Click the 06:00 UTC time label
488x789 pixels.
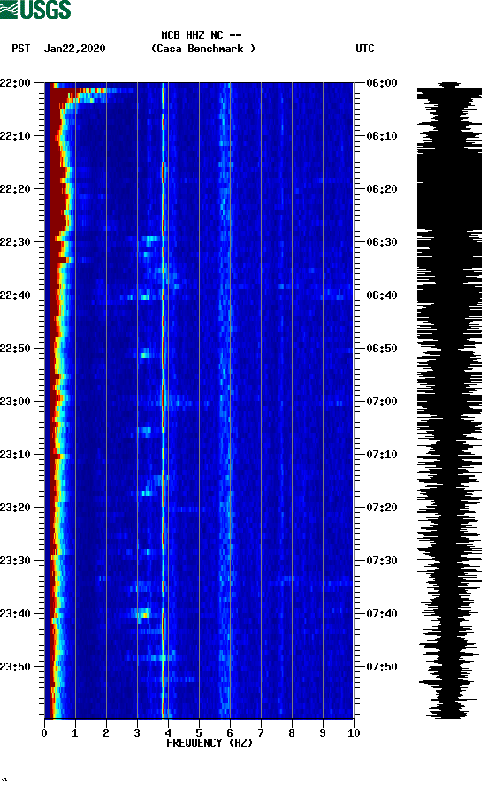click(382, 83)
